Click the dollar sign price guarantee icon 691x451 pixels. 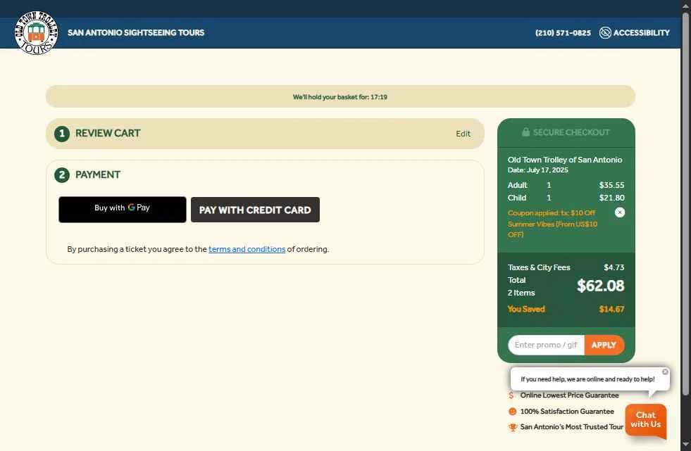pos(511,395)
